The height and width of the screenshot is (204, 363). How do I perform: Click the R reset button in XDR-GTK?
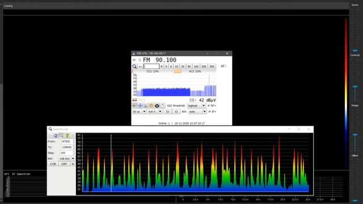click(x=161, y=66)
